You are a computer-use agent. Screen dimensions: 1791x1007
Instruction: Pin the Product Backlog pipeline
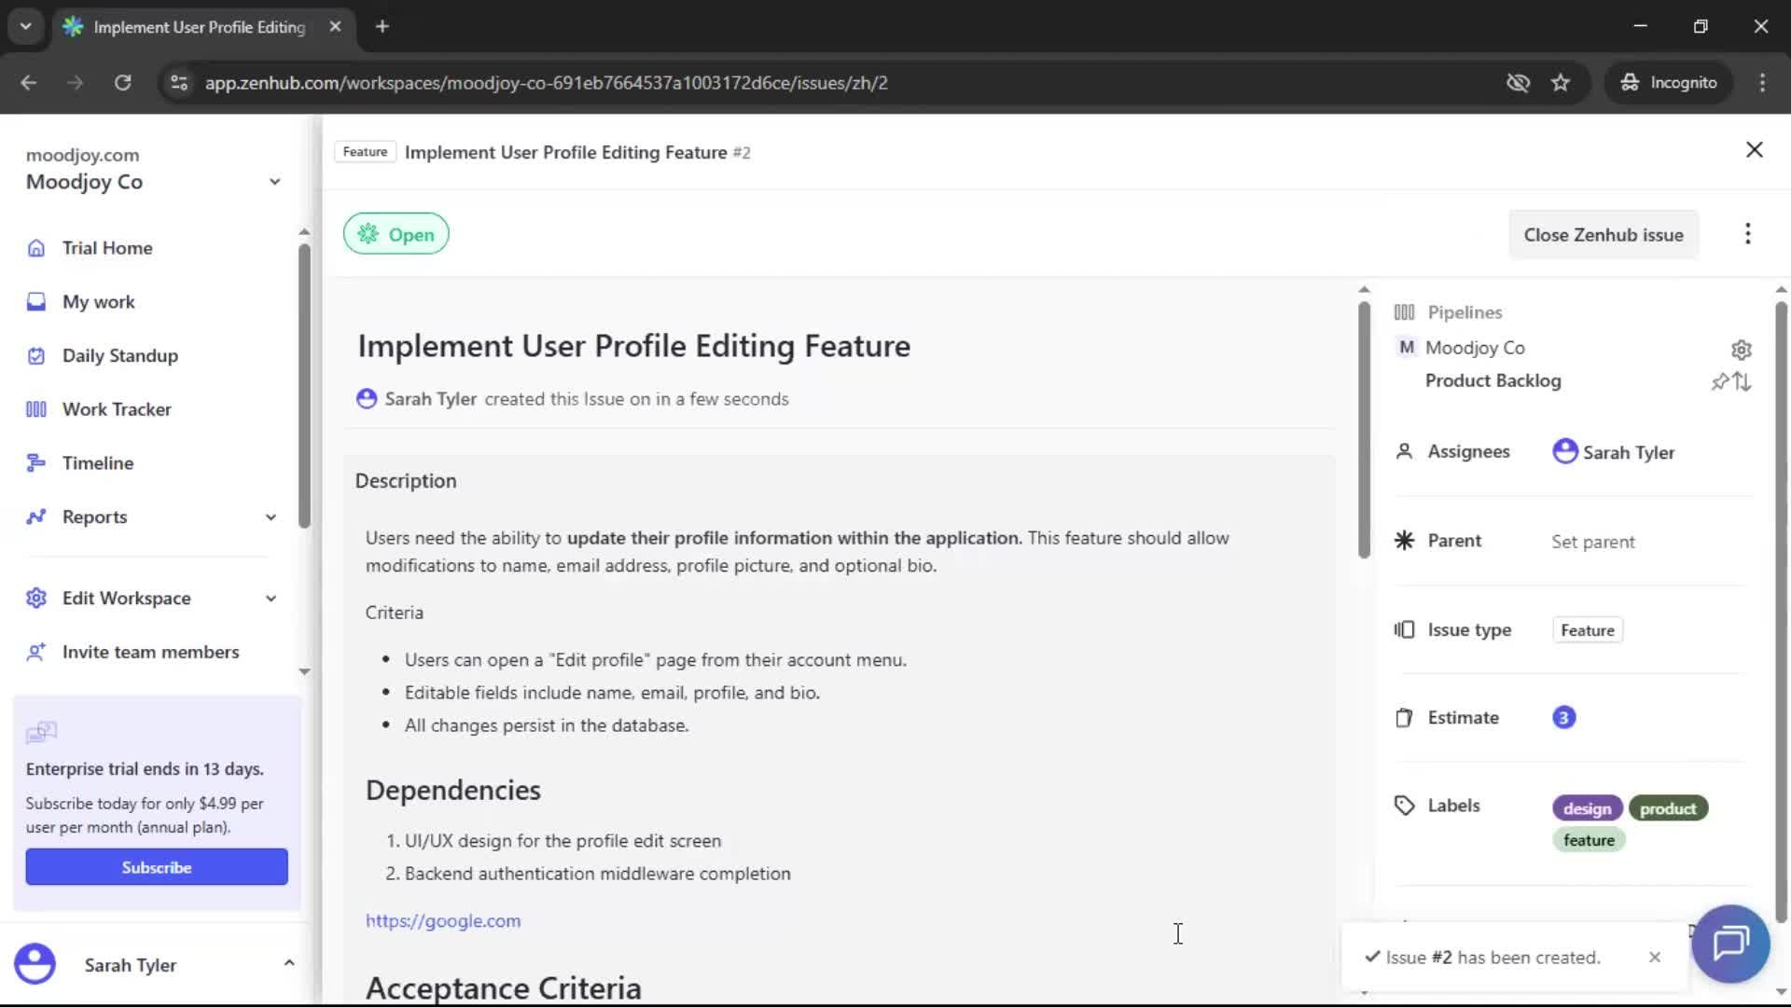point(1720,381)
